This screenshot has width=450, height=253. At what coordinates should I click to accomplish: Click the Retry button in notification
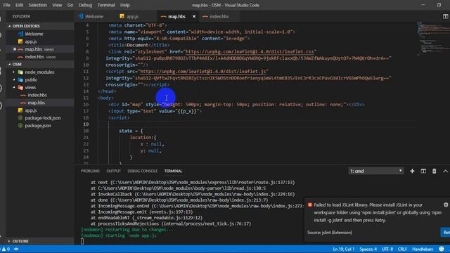click(445, 233)
